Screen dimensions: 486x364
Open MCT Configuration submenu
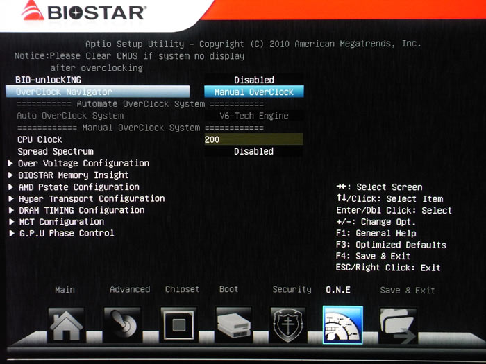click(62, 222)
